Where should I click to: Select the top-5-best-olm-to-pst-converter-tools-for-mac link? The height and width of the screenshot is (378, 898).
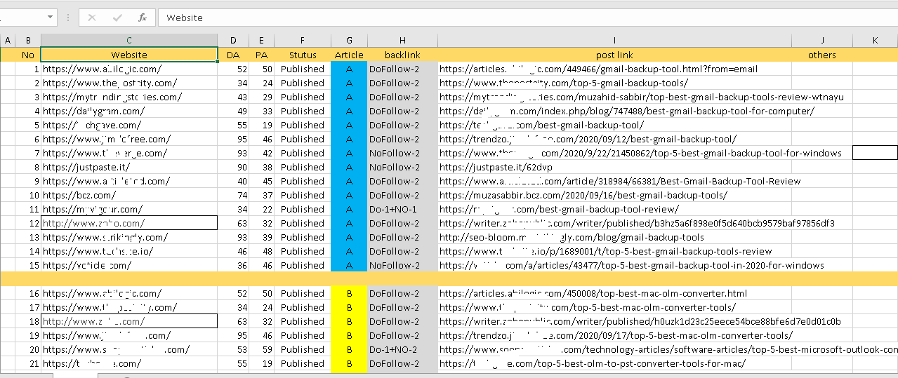[614, 363]
